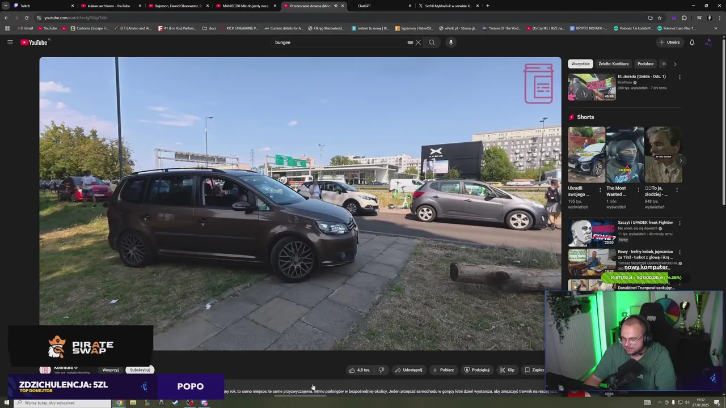Screen dimensions: 726x408
Task: Open Chrome from the taskbar
Action: click(119, 403)
